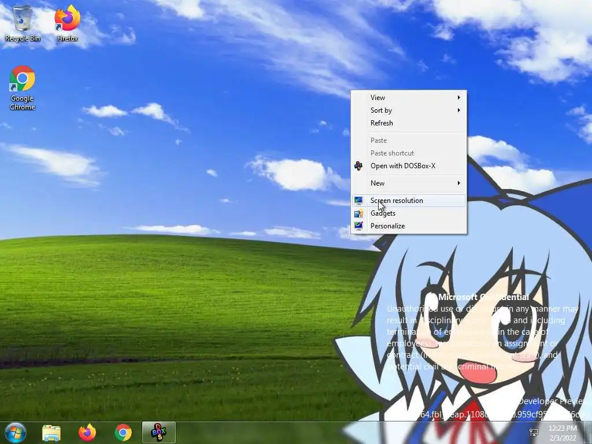Click the greyed Paste entry
Screen dimensions: 592x444
[x=409, y=140]
